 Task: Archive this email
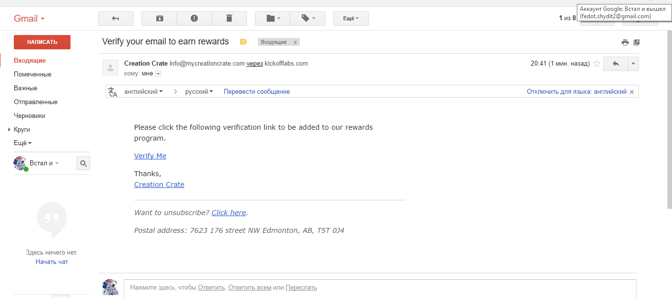pyautogui.click(x=159, y=18)
